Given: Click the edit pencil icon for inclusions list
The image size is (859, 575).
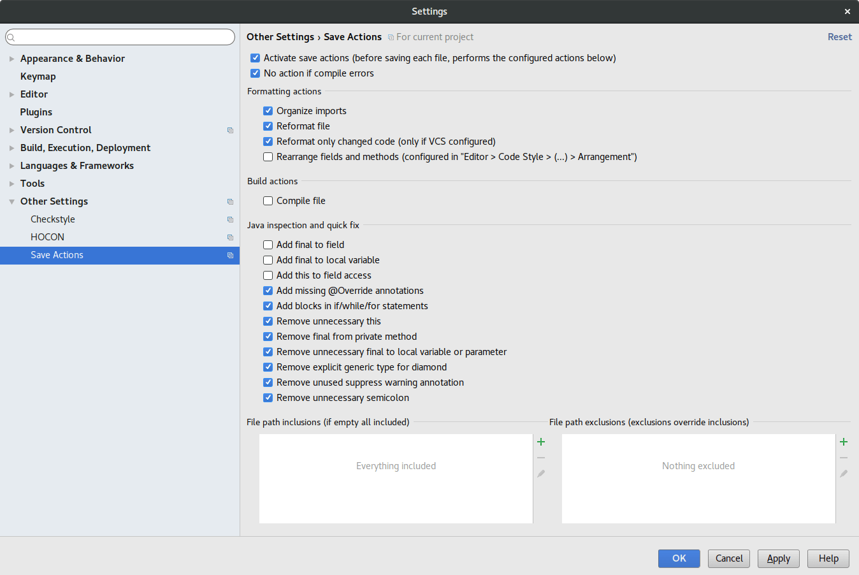Looking at the screenshot, I should pos(541,474).
